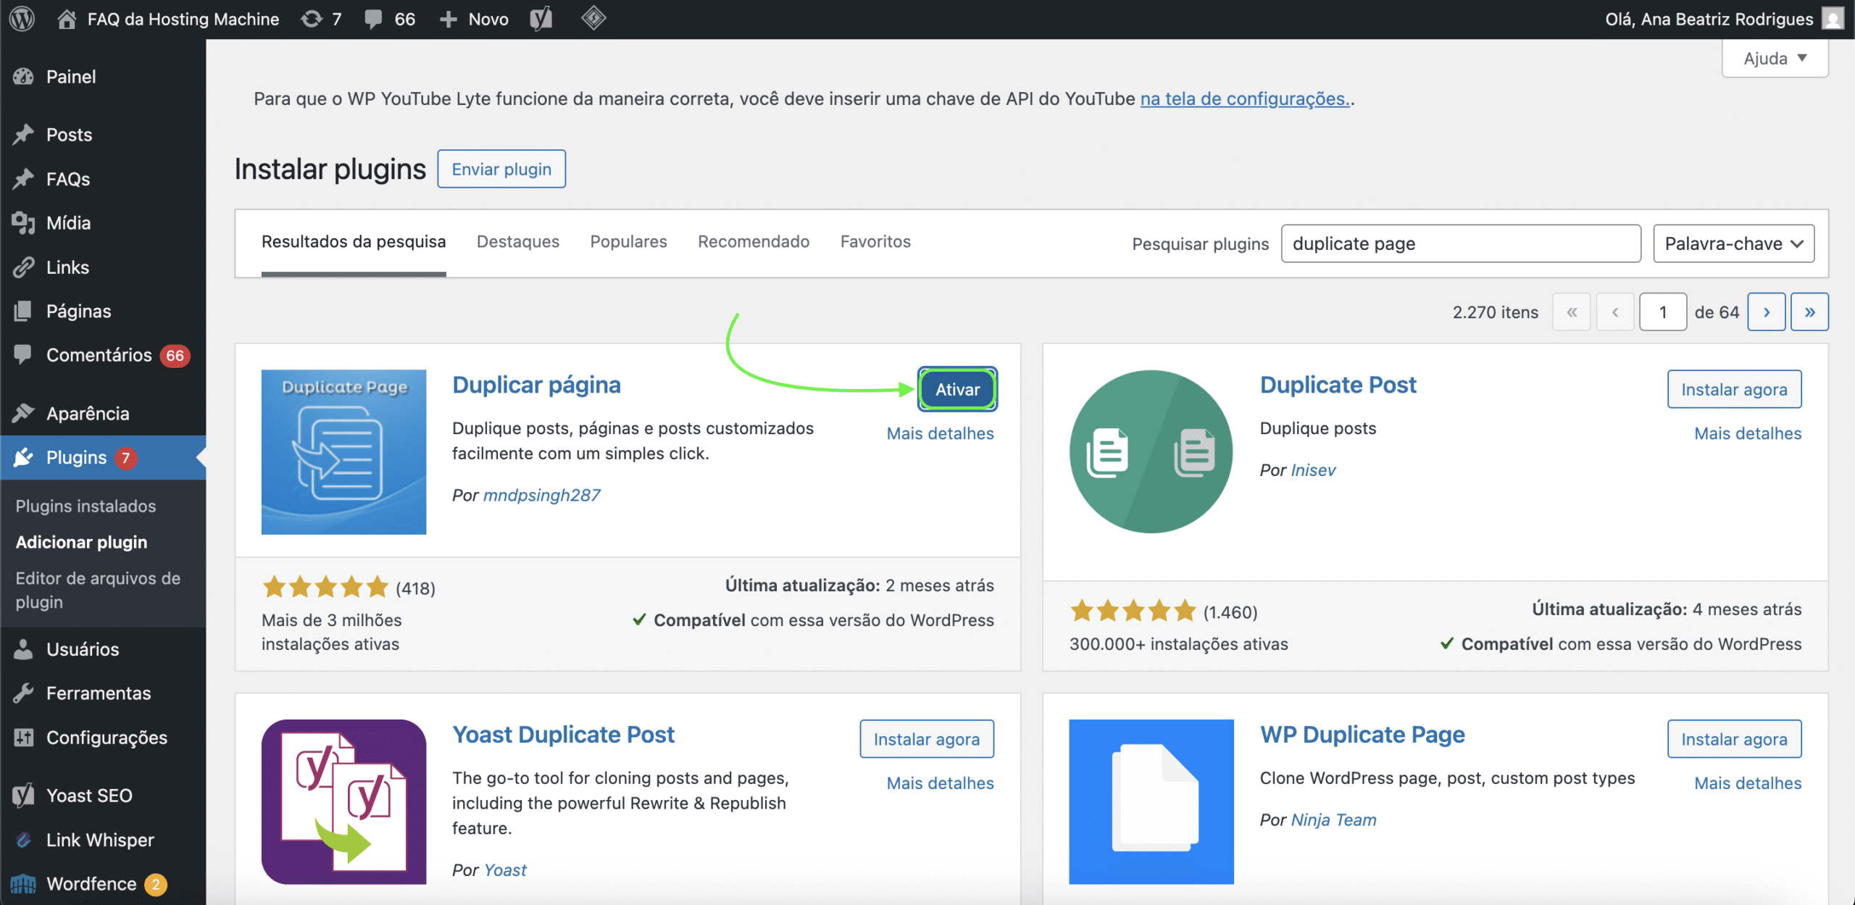1855x905 pixels.
Task: Open Mais detalhes for Duplicate Post
Action: 1748,434
